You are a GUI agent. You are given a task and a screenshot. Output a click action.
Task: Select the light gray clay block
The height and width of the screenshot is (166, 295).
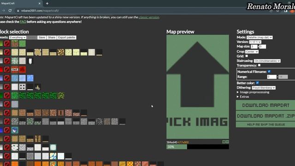click(15, 104)
